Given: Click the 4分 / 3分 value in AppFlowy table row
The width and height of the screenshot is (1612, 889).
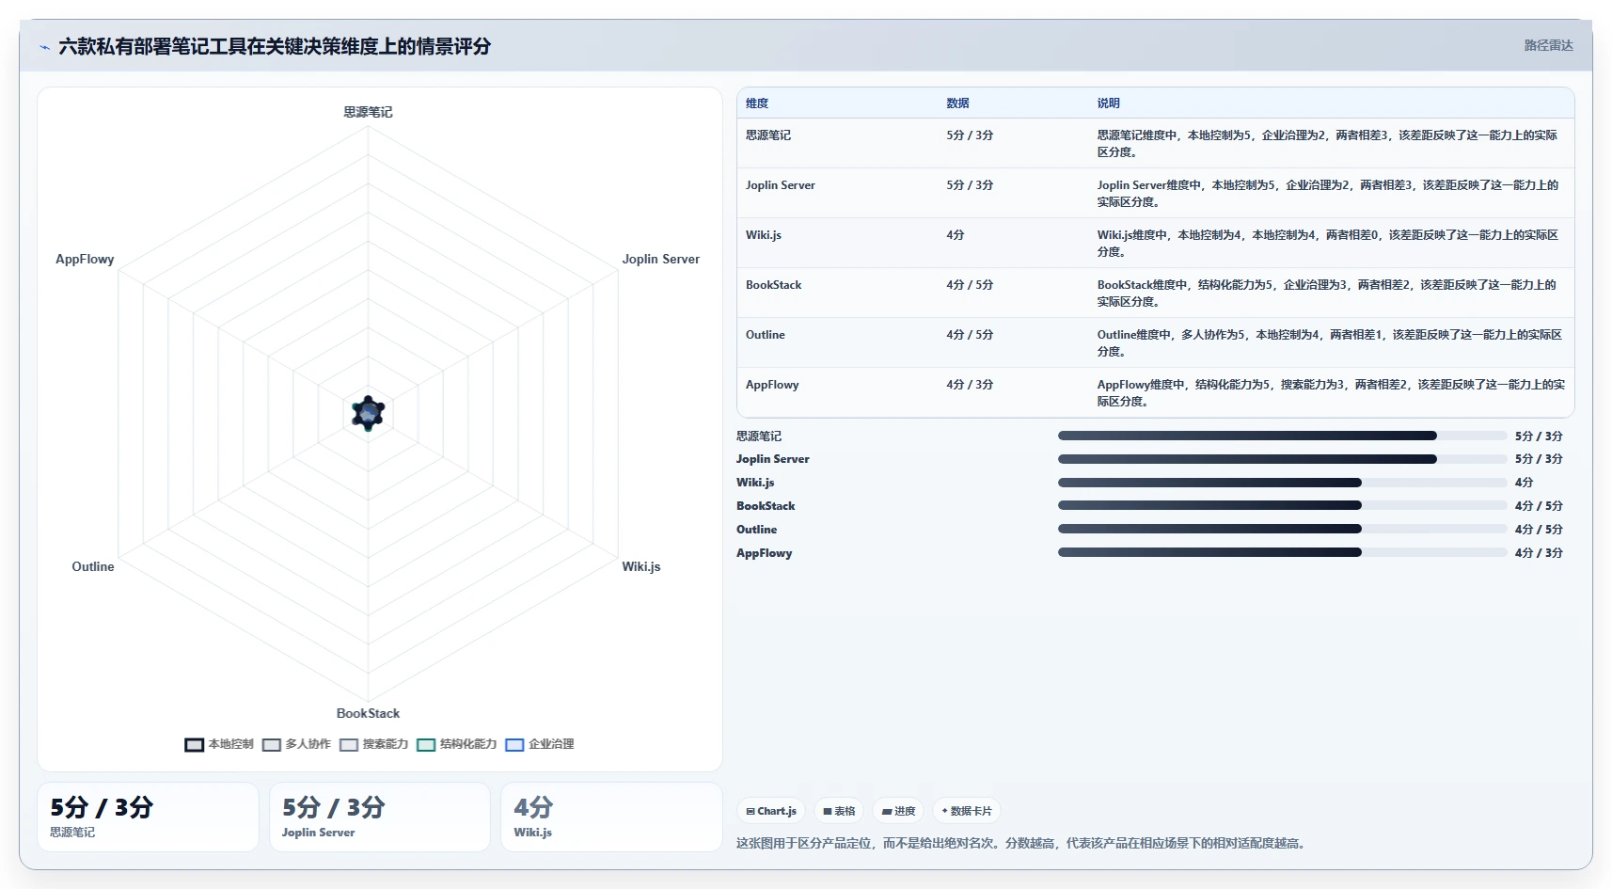Looking at the screenshot, I should (x=970, y=385).
